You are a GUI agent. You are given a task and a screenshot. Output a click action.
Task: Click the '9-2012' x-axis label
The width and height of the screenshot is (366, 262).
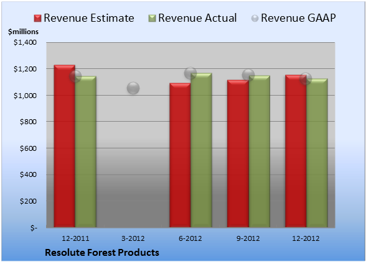[248, 238]
